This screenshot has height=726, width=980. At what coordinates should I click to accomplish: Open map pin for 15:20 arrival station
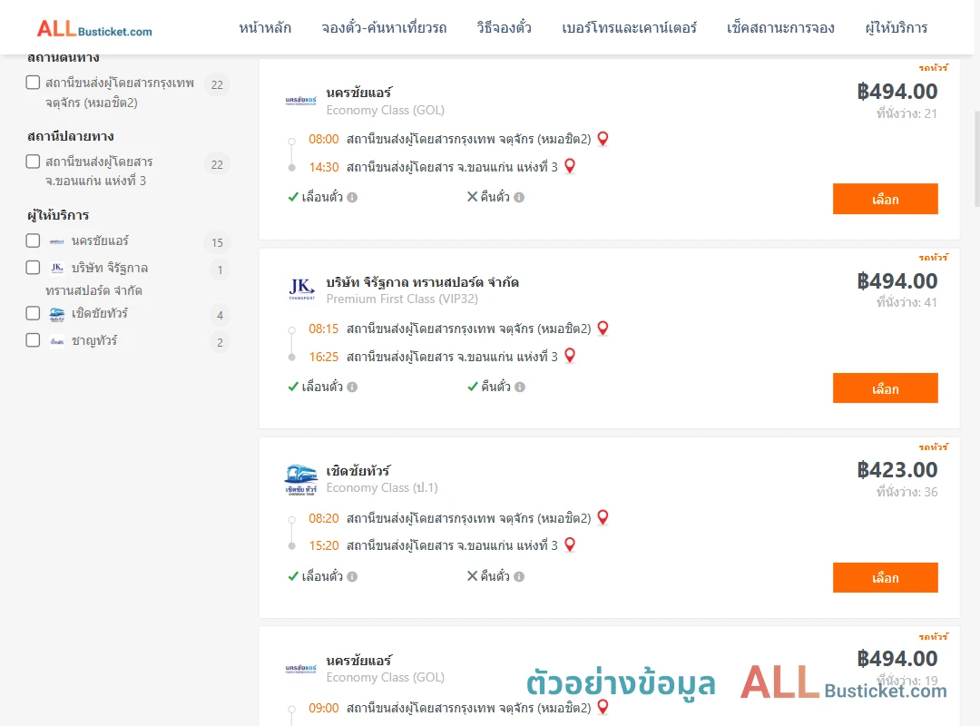[570, 544]
